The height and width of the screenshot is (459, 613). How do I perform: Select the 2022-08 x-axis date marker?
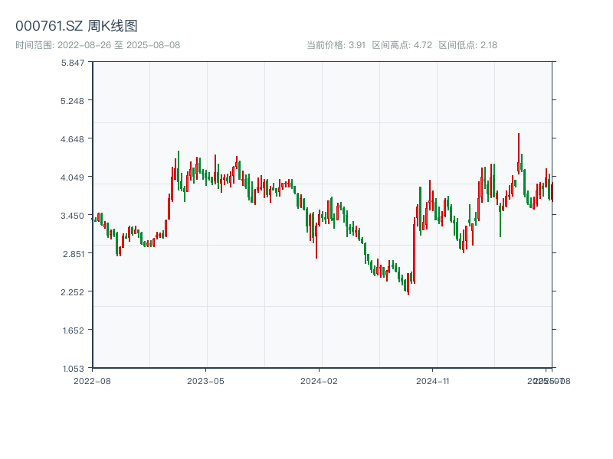(x=92, y=380)
